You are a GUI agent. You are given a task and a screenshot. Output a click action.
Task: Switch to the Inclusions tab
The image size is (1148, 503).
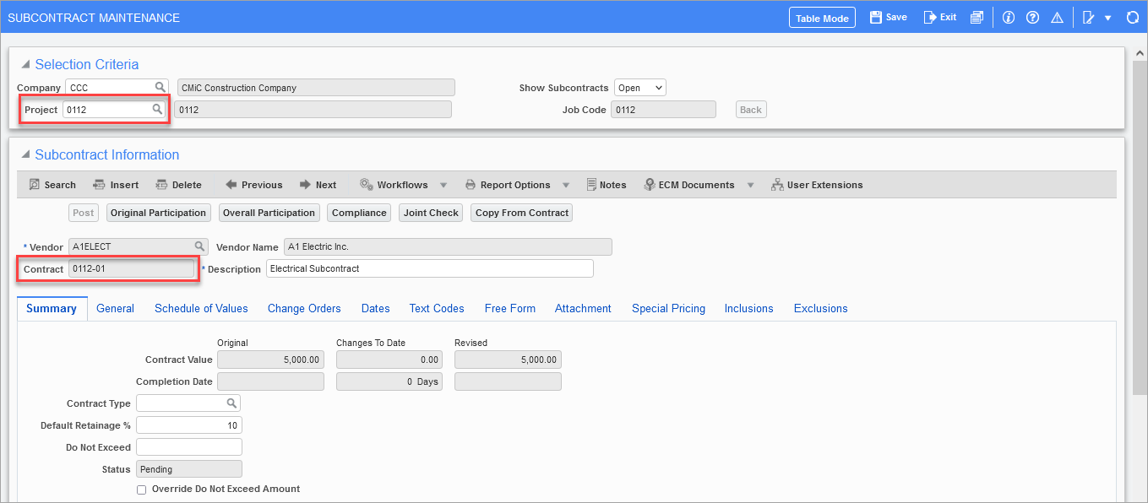coord(748,308)
